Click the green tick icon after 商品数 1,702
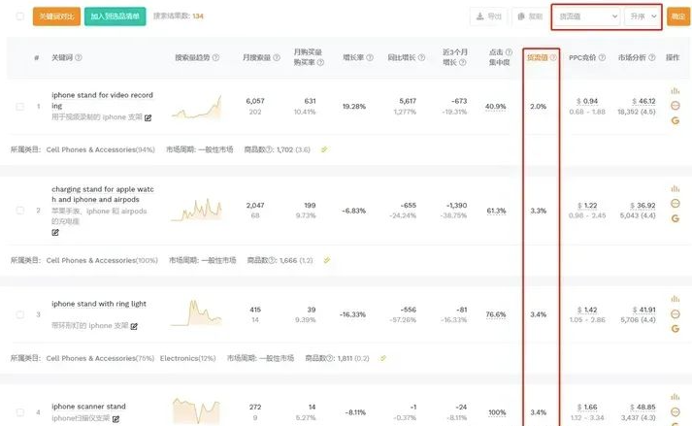692x426 pixels. click(x=324, y=149)
